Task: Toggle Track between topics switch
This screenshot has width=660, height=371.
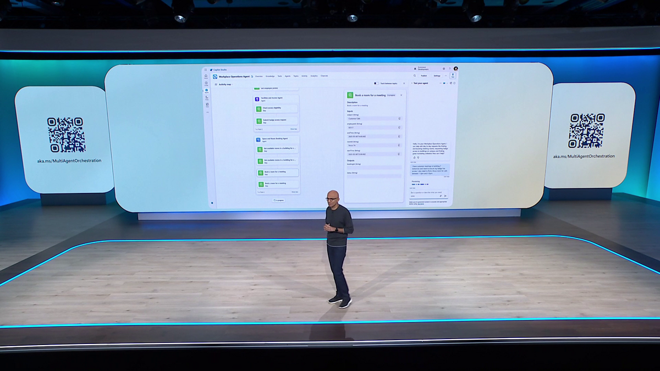Action: pyautogui.click(x=377, y=84)
